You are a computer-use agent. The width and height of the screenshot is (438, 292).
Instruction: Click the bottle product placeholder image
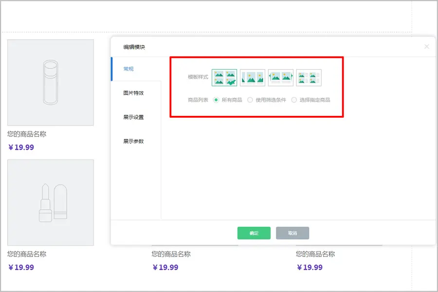(x=51, y=82)
